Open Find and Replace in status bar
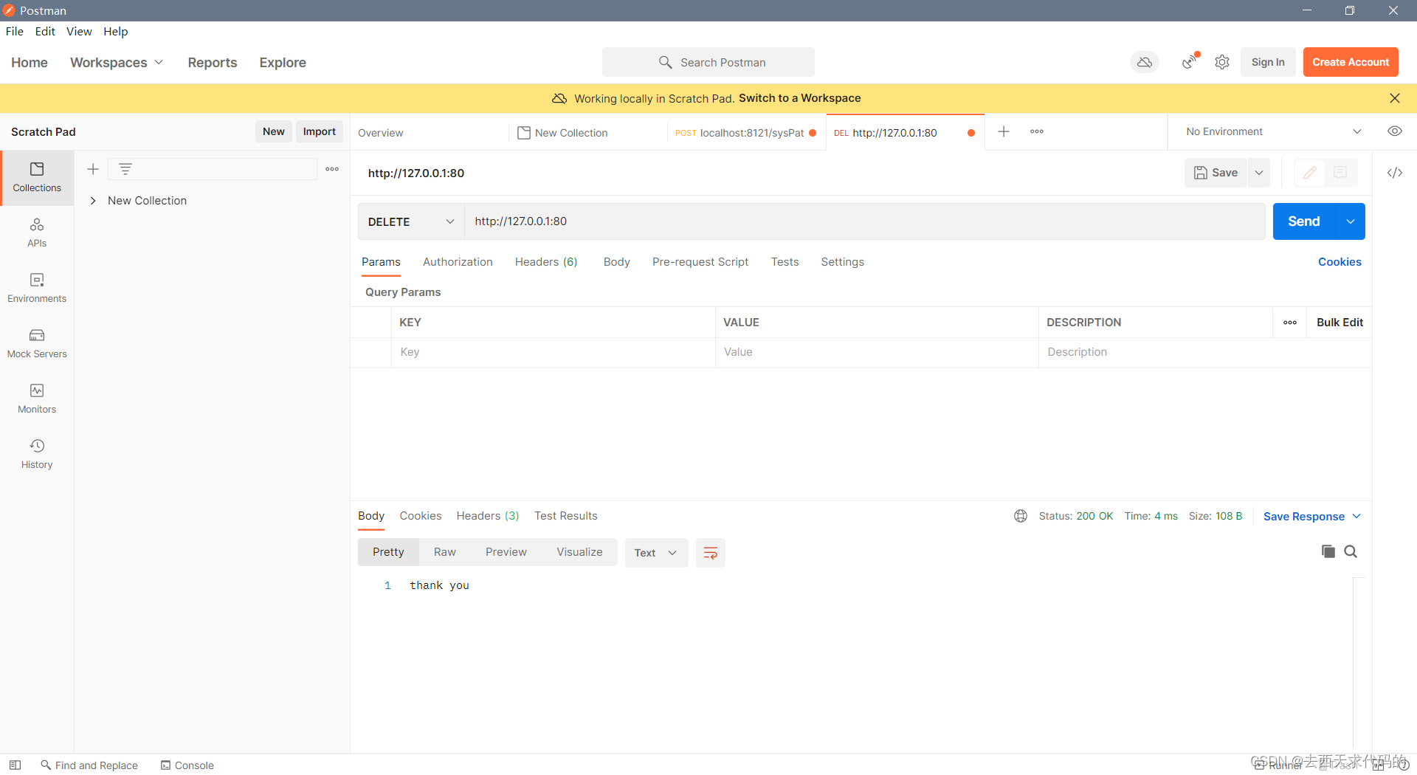Image resolution: width=1417 pixels, height=775 pixels. click(x=89, y=765)
